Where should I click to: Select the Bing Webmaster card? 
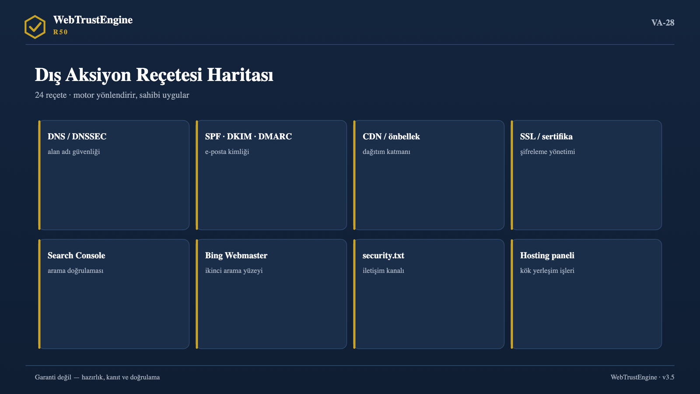coord(271,294)
